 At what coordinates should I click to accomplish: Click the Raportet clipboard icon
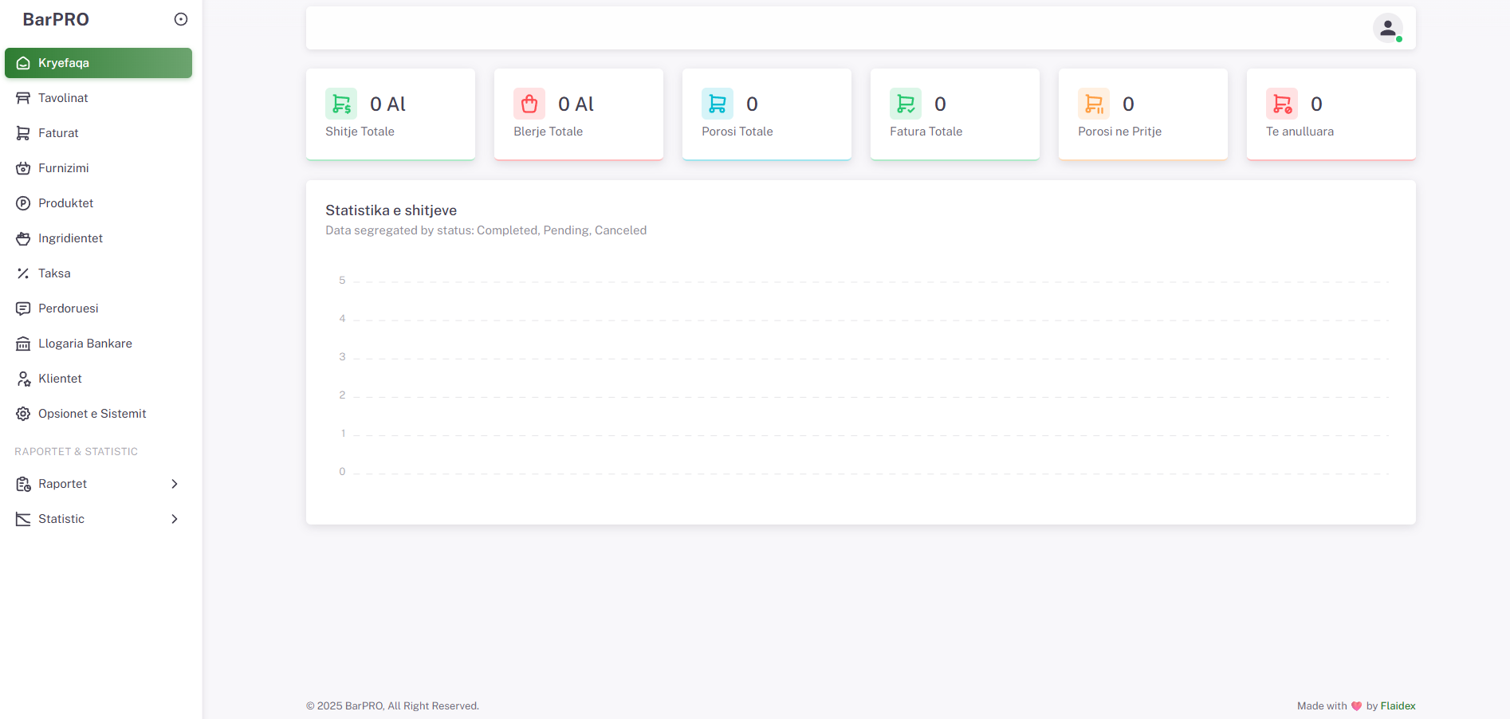23,484
